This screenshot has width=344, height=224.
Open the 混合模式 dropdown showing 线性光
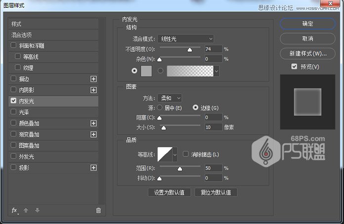(x=186, y=39)
